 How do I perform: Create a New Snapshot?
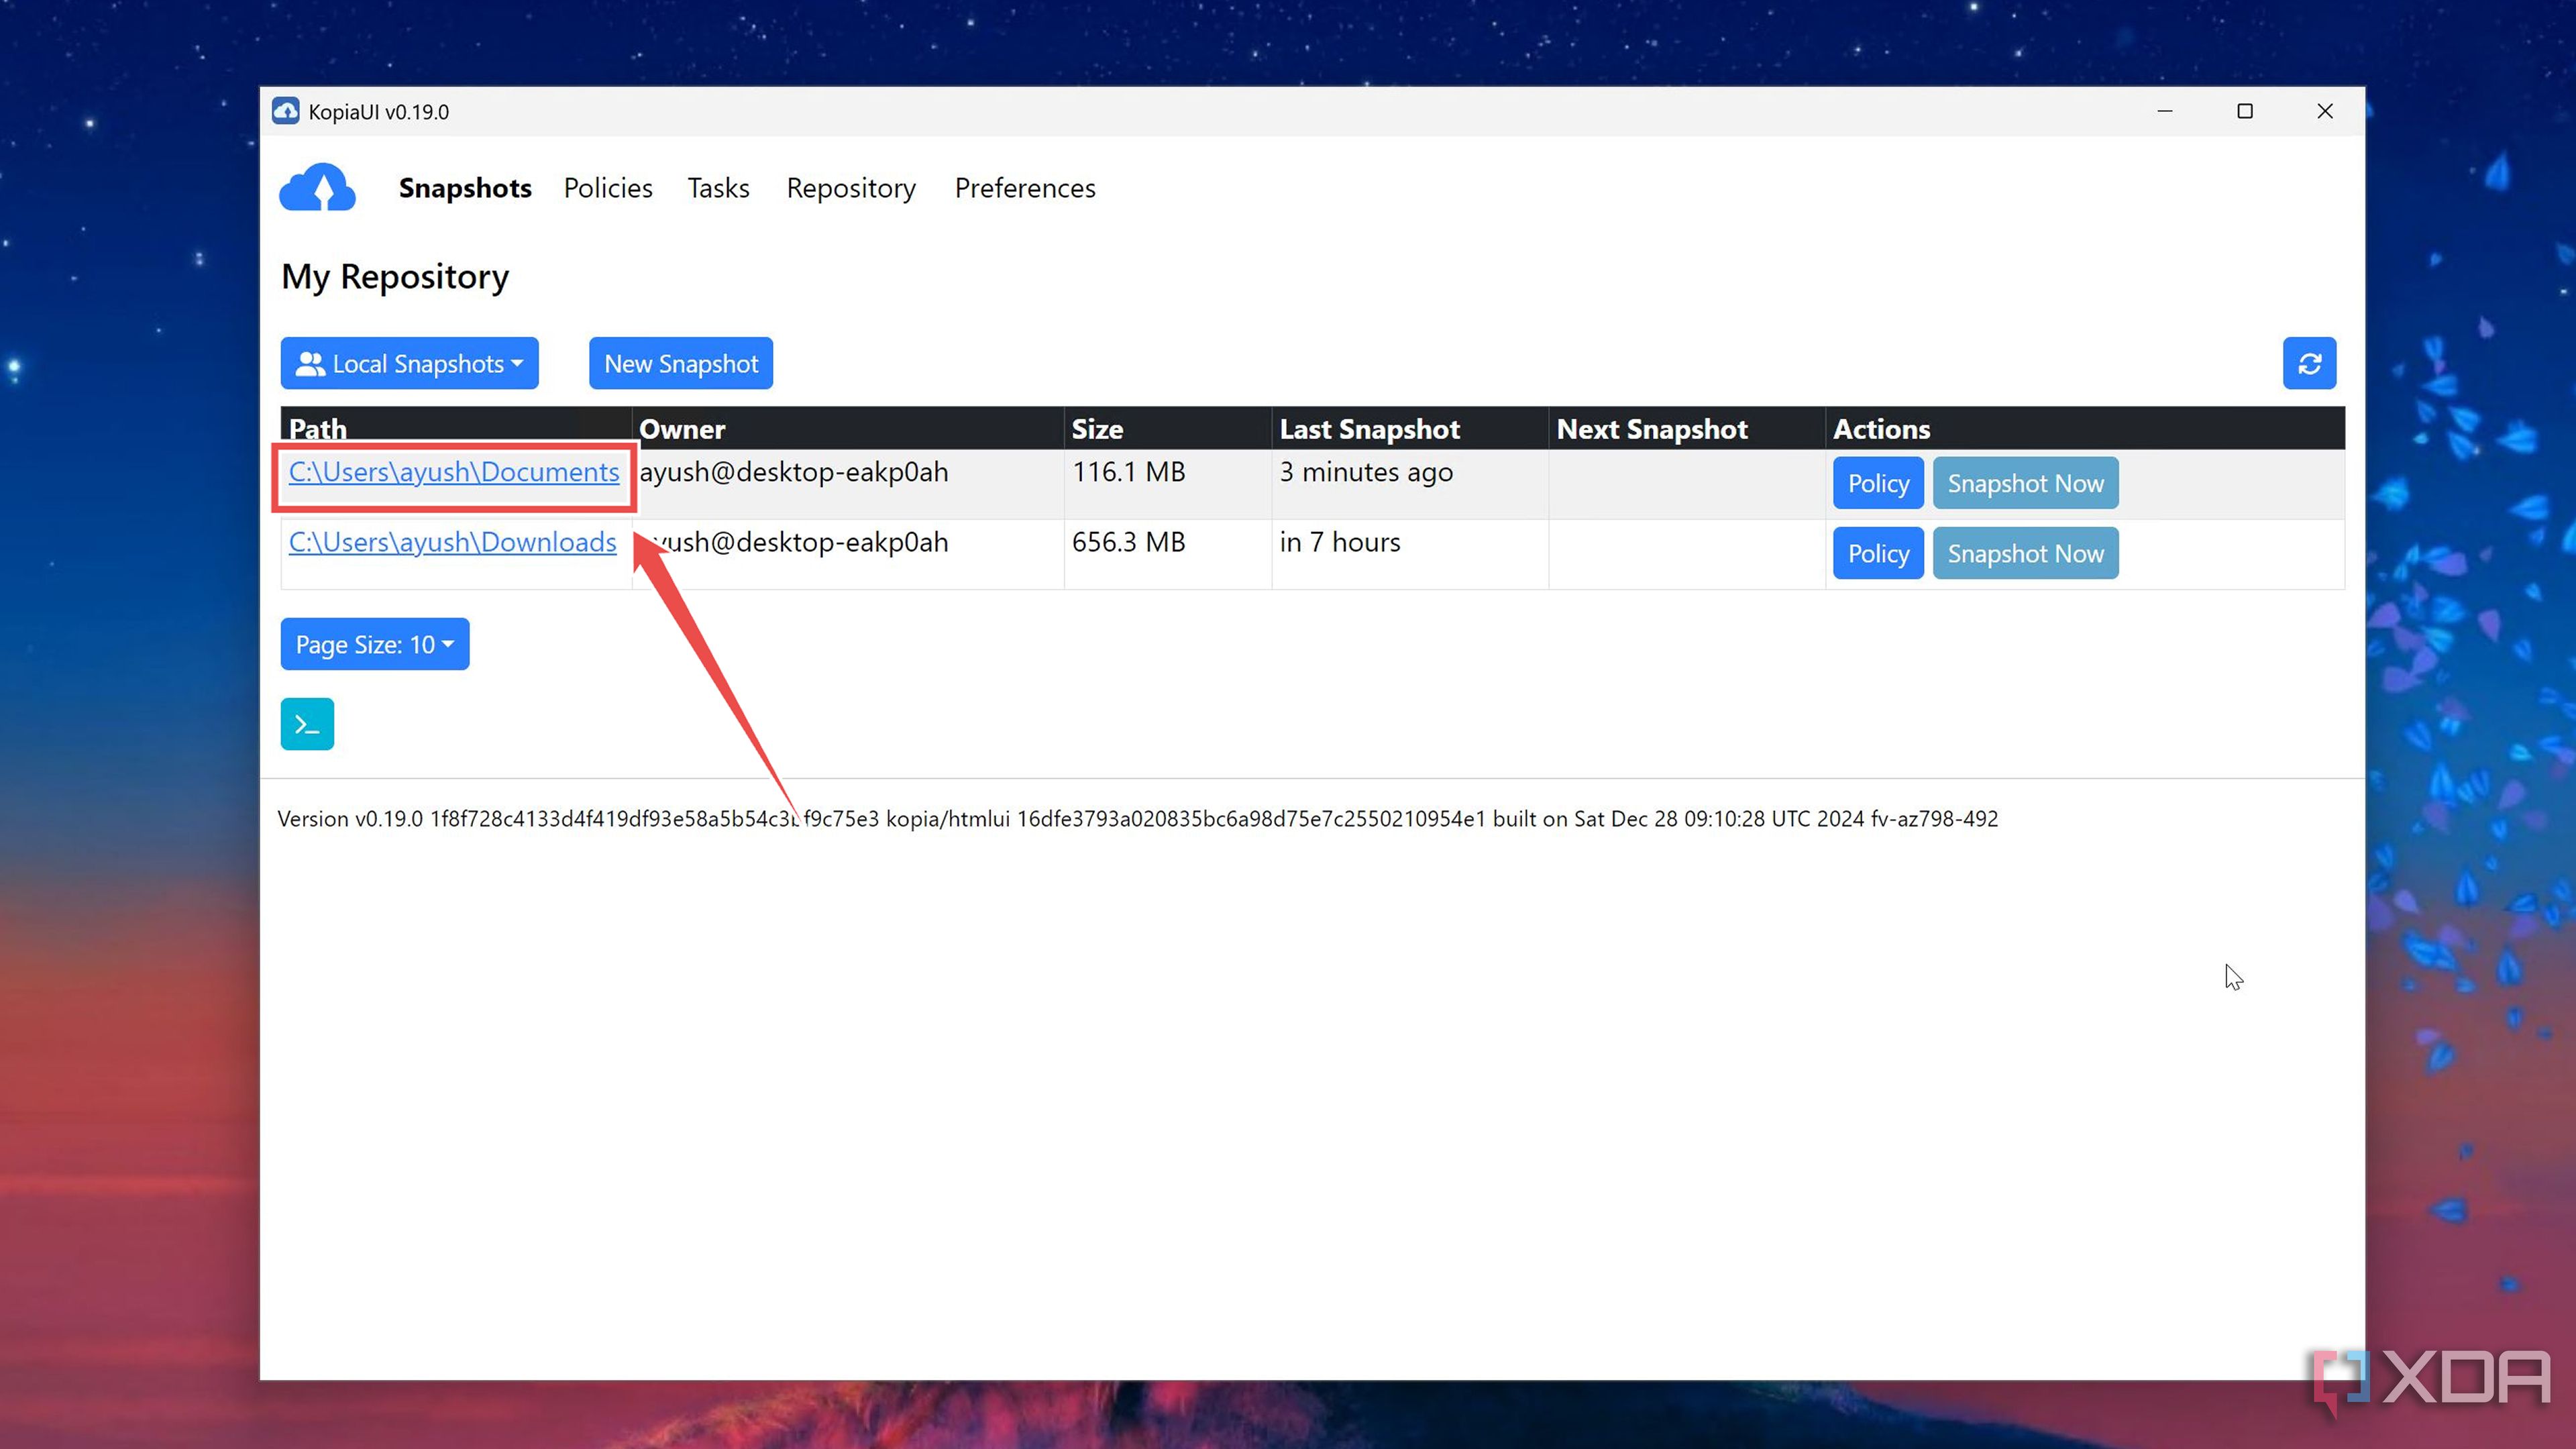tap(680, 363)
